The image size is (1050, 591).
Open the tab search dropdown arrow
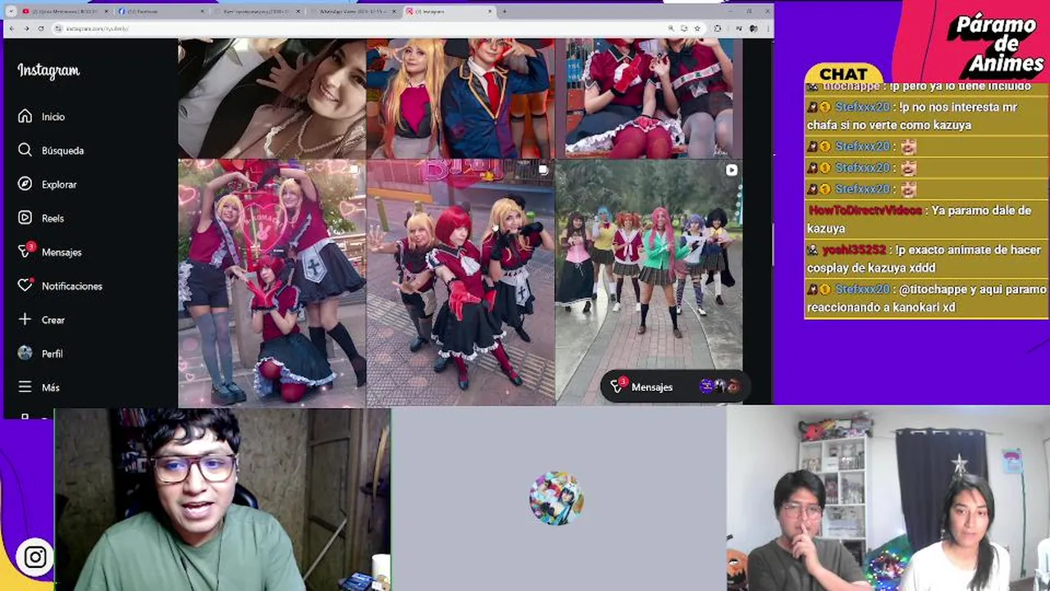pos(11,11)
